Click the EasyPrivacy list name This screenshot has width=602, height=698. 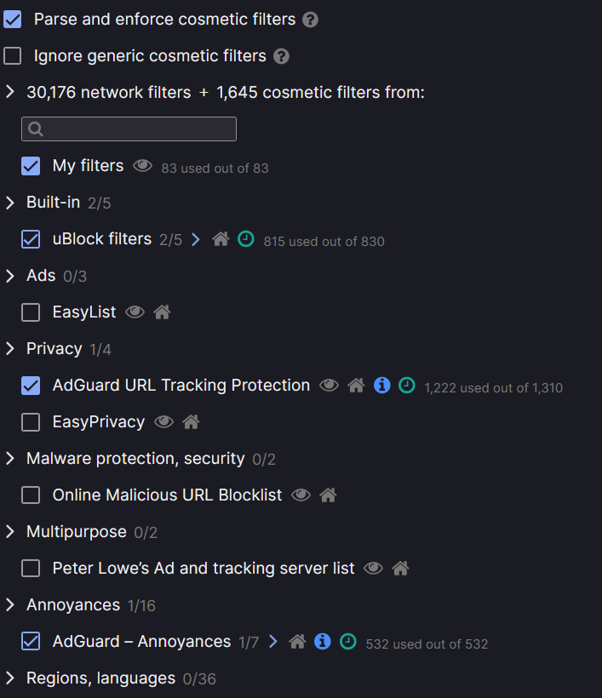(99, 421)
